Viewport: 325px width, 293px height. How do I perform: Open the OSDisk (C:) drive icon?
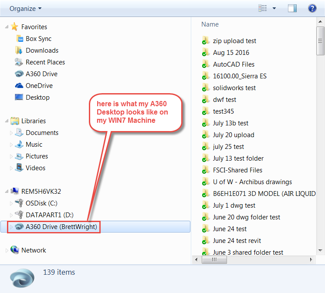[19, 203]
